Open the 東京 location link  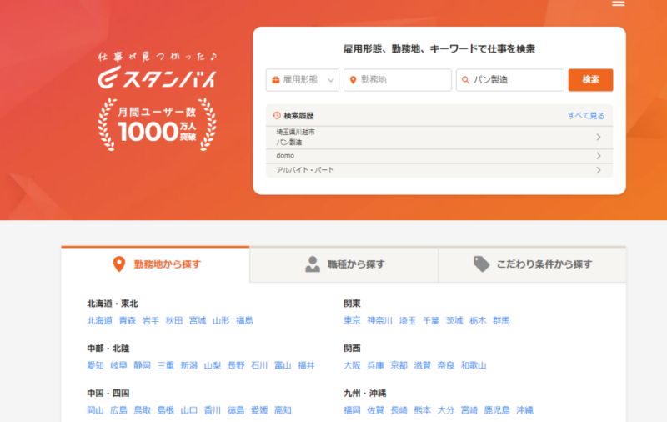tap(352, 320)
